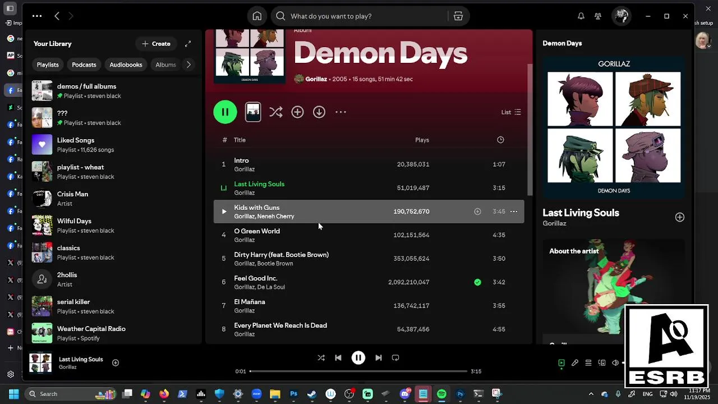Add current song using bottom bar plus icon
The image size is (718, 404).
coord(115,363)
